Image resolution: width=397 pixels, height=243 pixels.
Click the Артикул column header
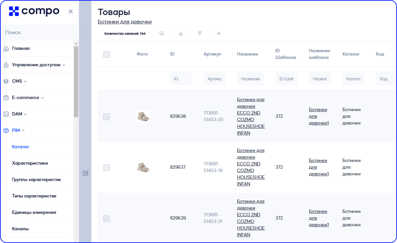click(212, 54)
